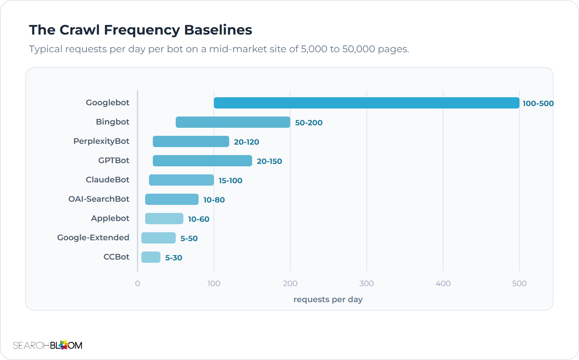Click the x-axis tick label "200"

coord(290,283)
